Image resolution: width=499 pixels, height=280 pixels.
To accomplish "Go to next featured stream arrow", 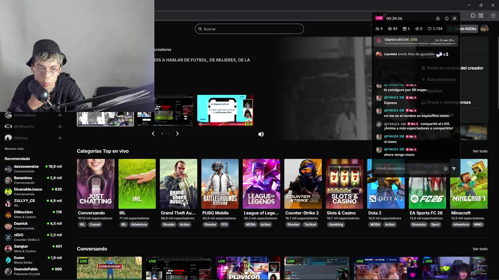I will (x=177, y=133).
